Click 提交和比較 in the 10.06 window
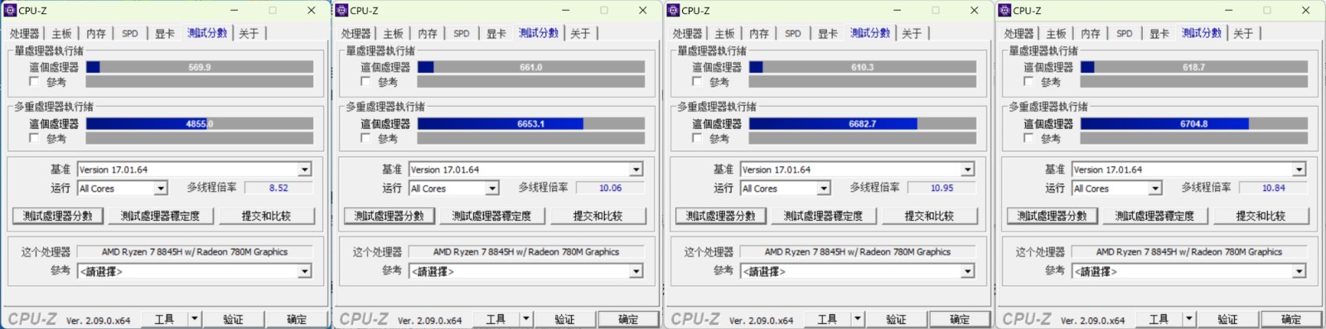1326x329 pixels. point(598,216)
